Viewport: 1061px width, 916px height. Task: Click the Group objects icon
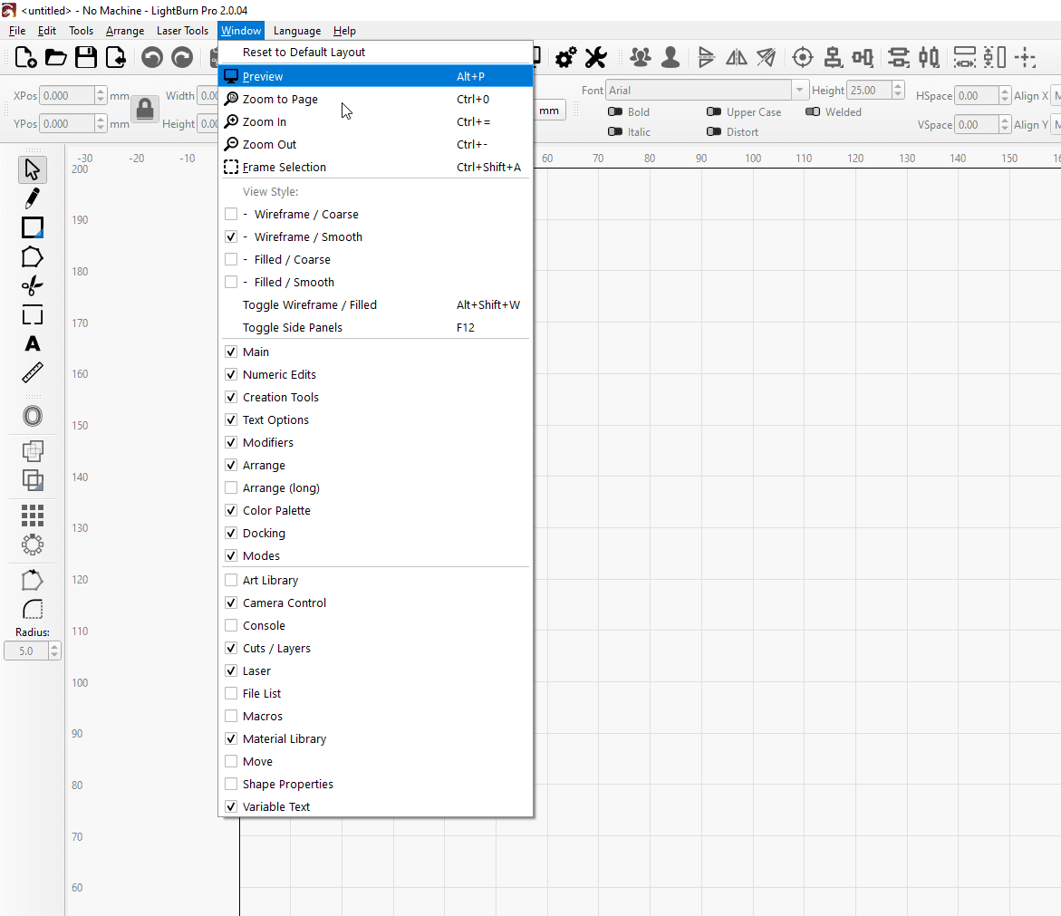[640, 57]
